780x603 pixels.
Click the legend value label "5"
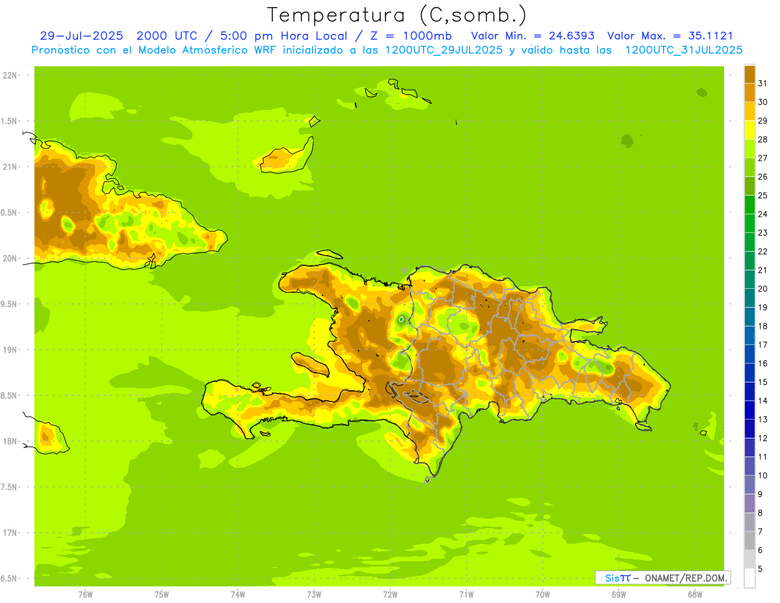coord(760,569)
